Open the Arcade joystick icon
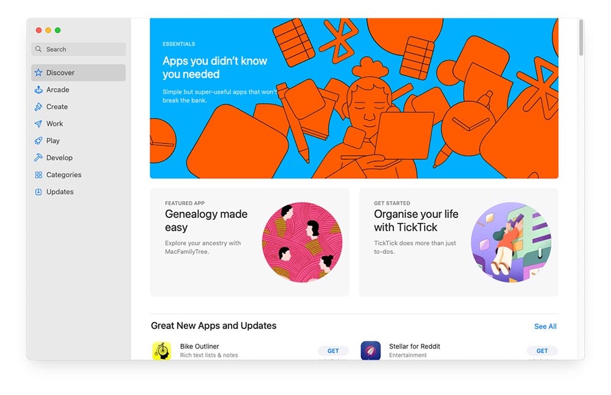Image resolution: width=611 pixels, height=395 pixels. click(x=38, y=90)
